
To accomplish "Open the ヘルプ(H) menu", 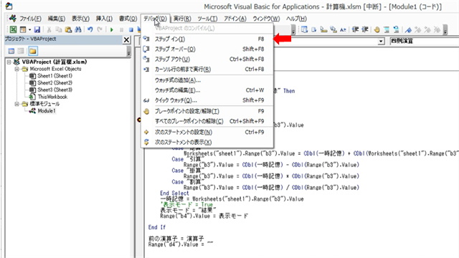I will (296, 19).
